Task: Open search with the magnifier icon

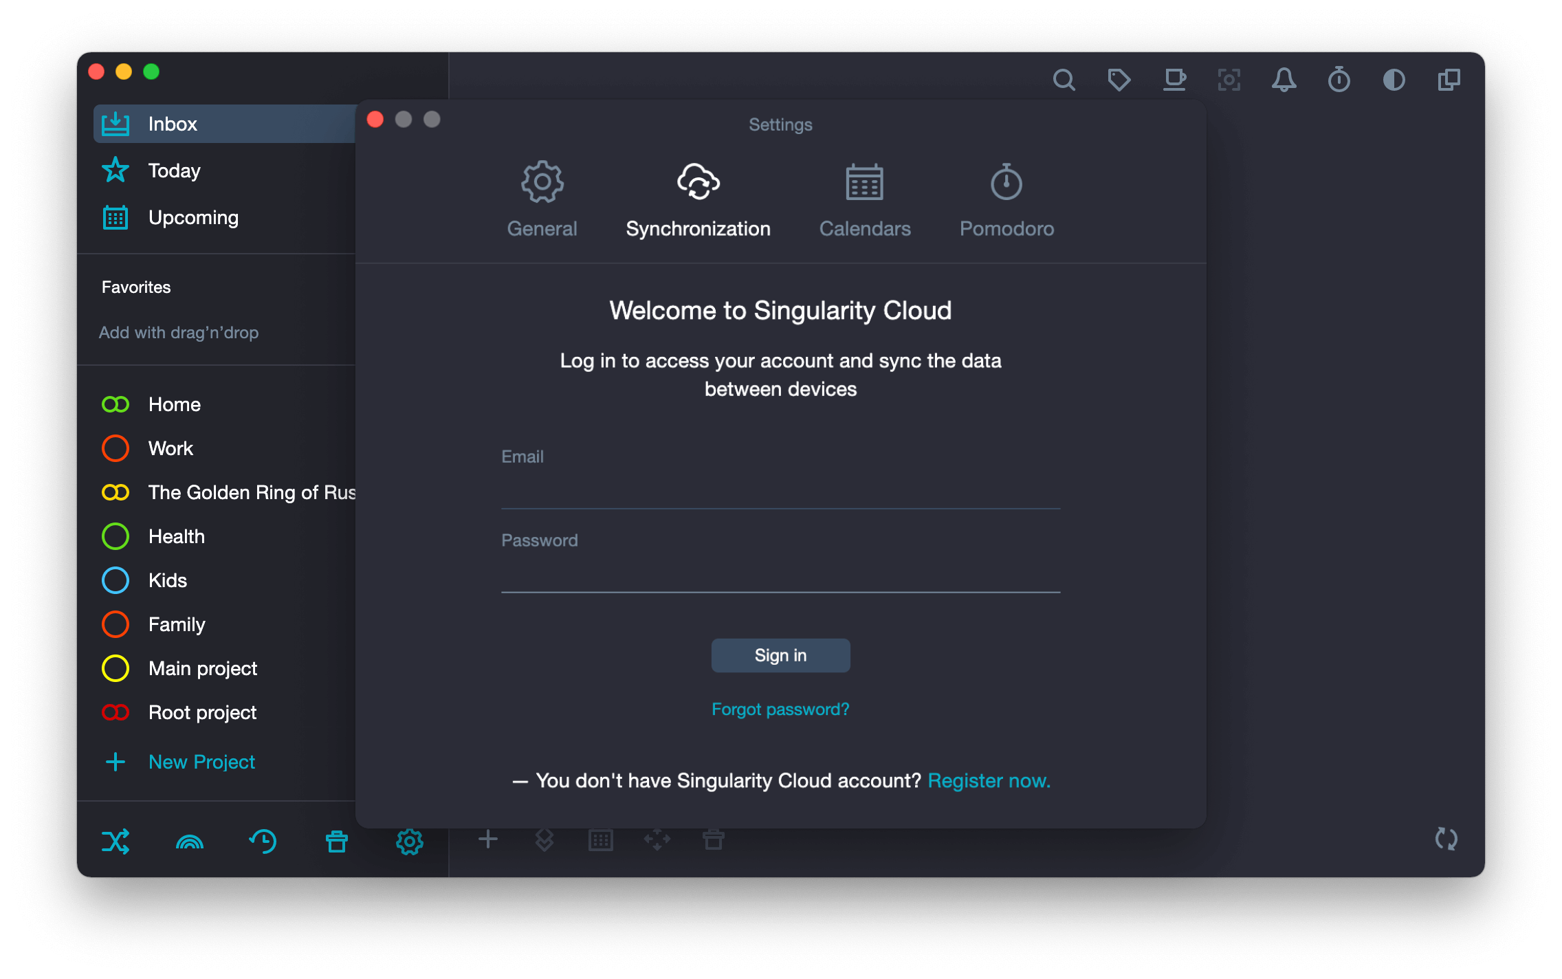Action: coord(1064,80)
